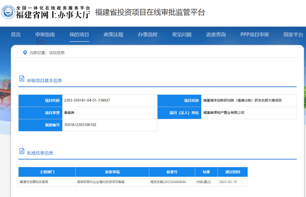Image resolution: width=306 pixels, height=197 pixels.
Task: Click the 福建省投资项目在线审批监管平台 title
Action: tap(150, 12)
